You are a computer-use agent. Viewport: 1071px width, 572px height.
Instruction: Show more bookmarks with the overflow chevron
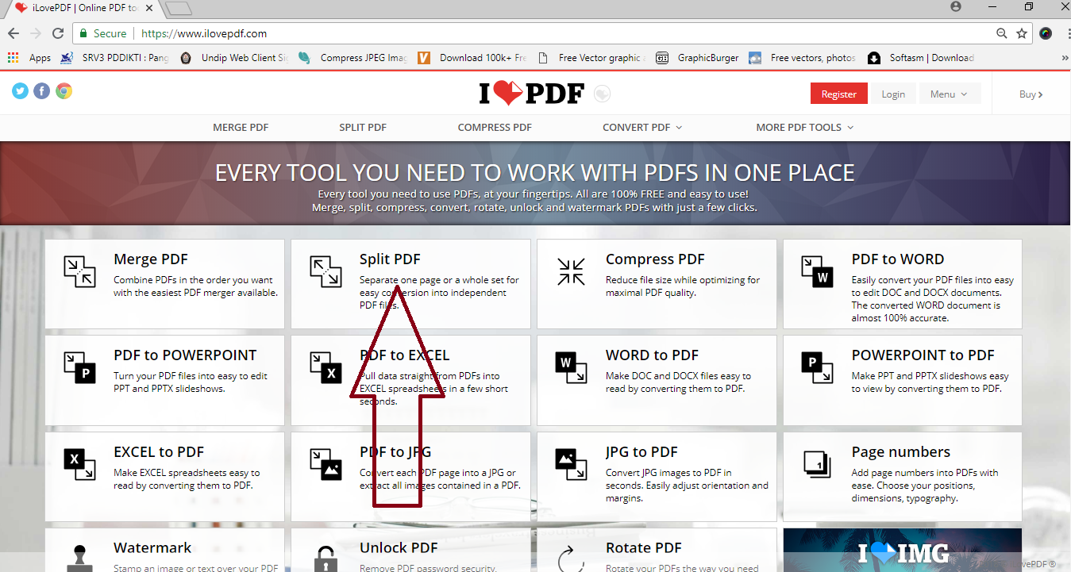[1064, 58]
